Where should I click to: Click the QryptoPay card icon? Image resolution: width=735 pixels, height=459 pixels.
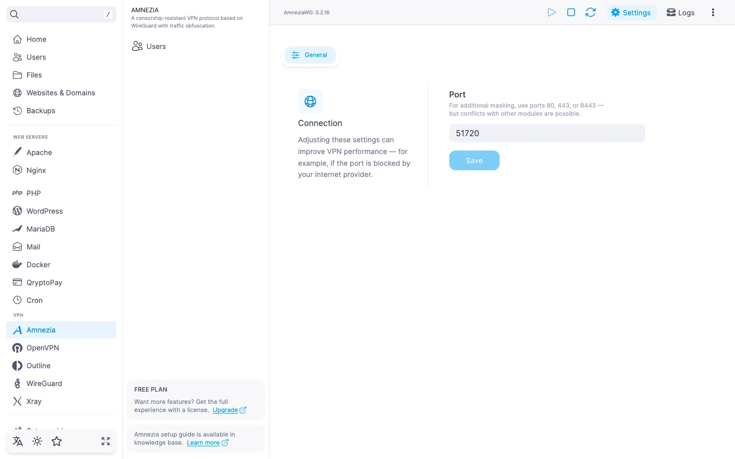click(17, 282)
